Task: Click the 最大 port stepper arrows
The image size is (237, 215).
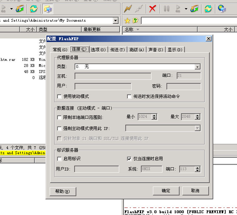Action: (x=197, y=117)
